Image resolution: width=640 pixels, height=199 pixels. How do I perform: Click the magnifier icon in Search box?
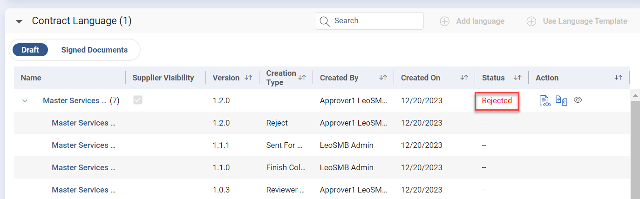[x=325, y=21]
